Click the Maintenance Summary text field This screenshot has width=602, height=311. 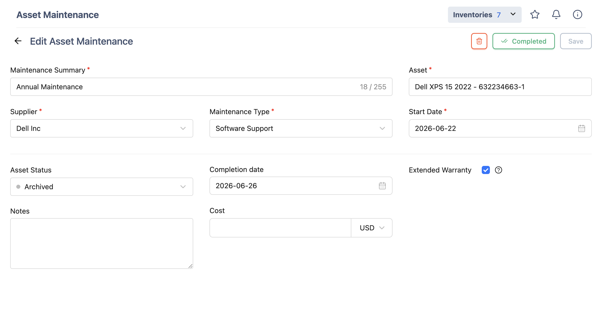pos(201,87)
